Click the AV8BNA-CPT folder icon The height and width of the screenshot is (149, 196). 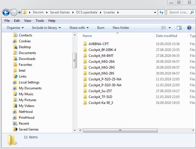tap(85, 44)
